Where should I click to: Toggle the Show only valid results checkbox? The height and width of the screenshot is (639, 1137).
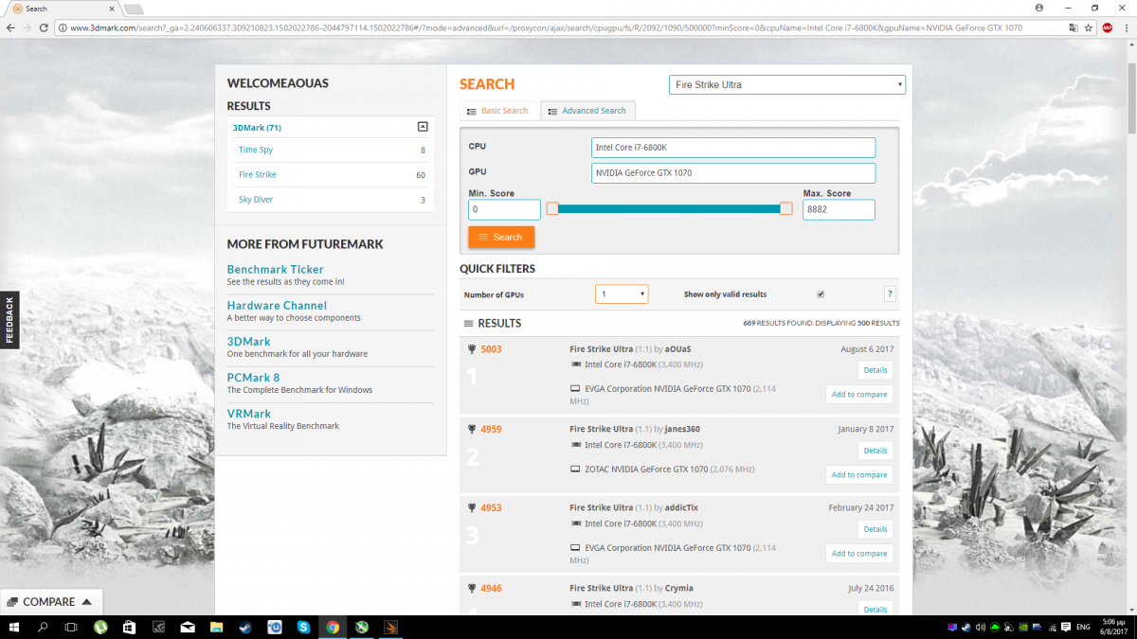821,294
